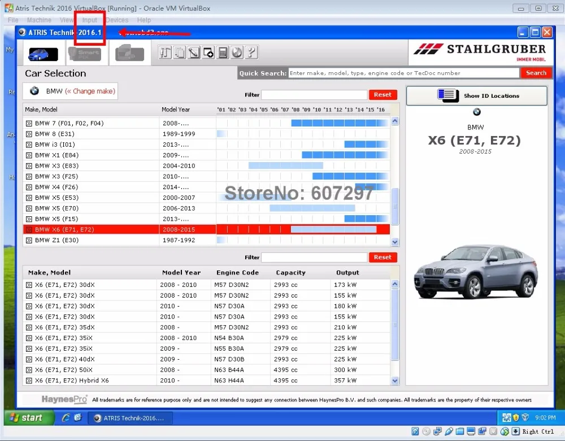Select the blue car vehicle tab

(44, 54)
